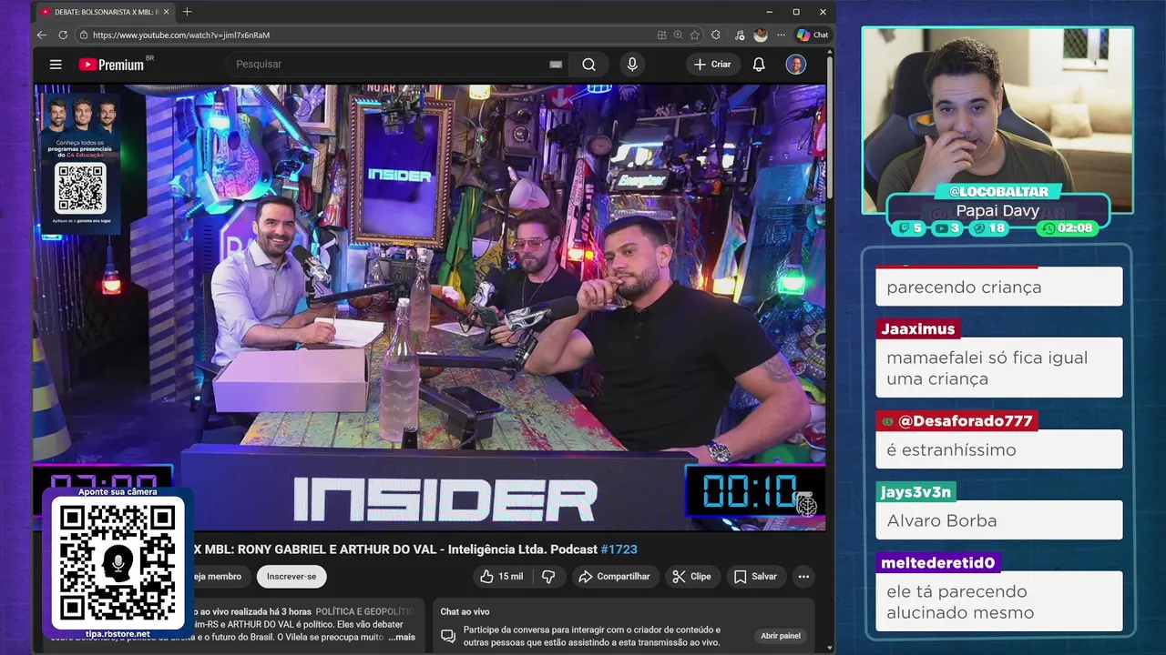
Task: Like the video with 15 mil thumbs-up
Action: [502, 577]
